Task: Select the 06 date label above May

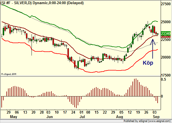Action: click(17, 112)
